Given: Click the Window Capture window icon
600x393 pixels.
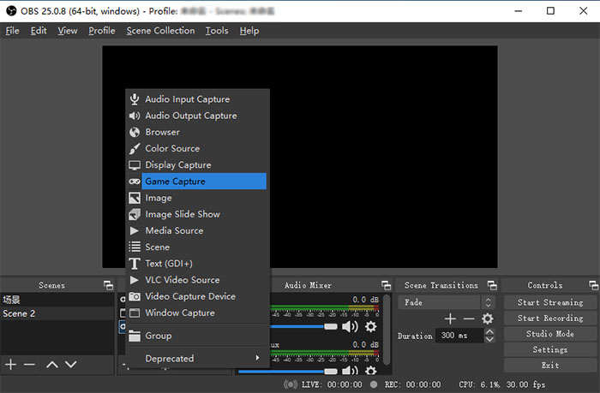Looking at the screenshot, I should [135, 313].
